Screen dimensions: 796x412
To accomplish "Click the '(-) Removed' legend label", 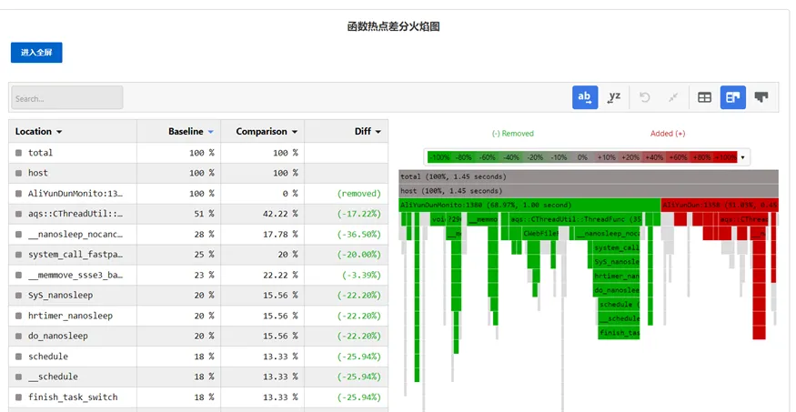I will pyautogui.click(x=513, y=134).
